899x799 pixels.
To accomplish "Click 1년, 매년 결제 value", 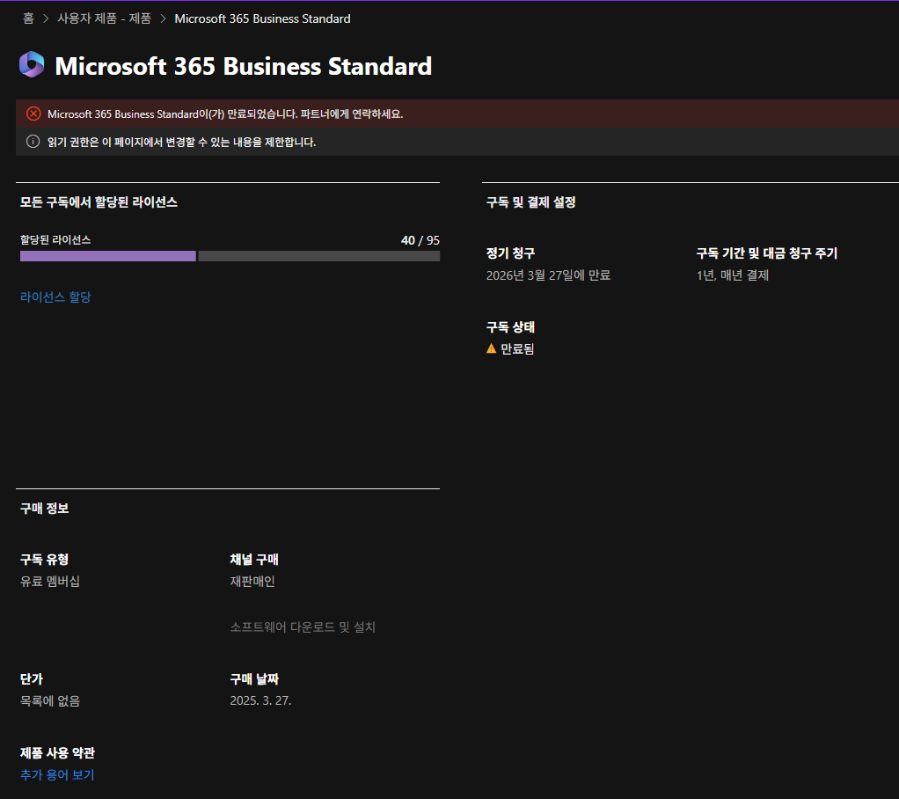I will 732,275.
